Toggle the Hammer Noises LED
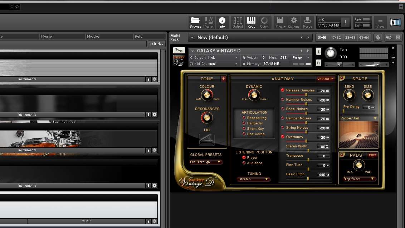405x228 pixels. click(x=283, y=100)
